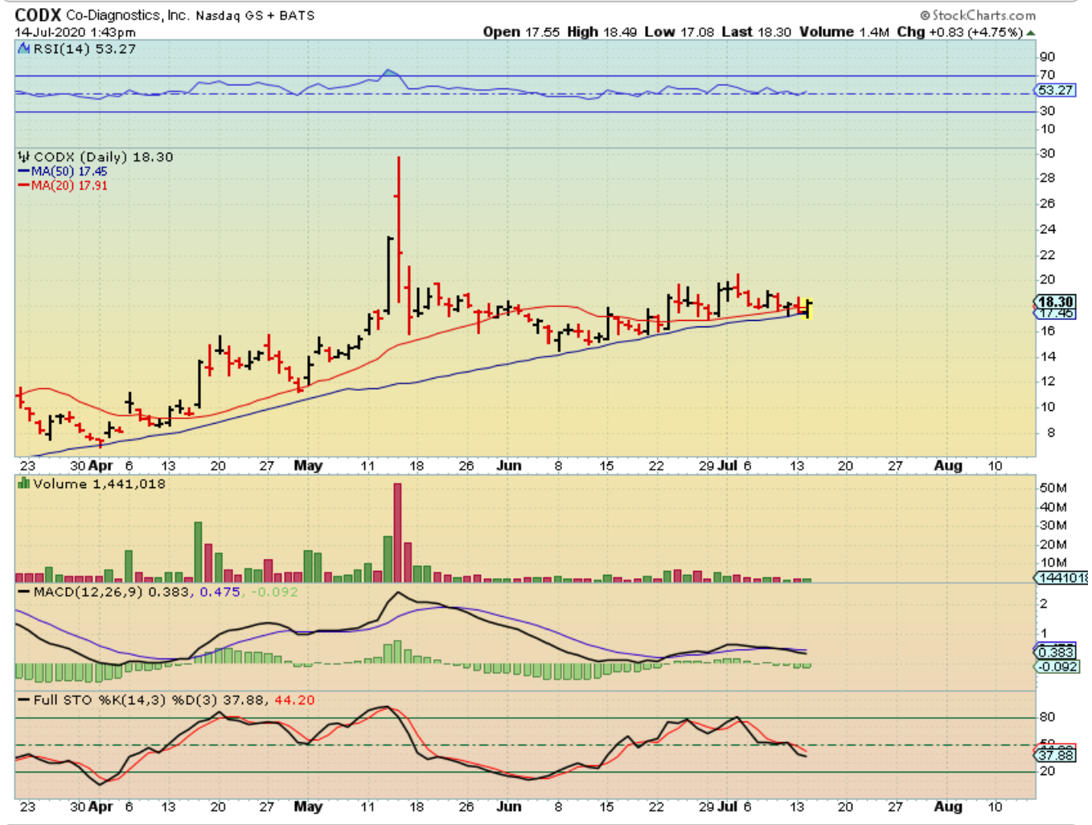Click the tallest red volume bar in mid-May
1092x825 pixels.
[397, 532]
